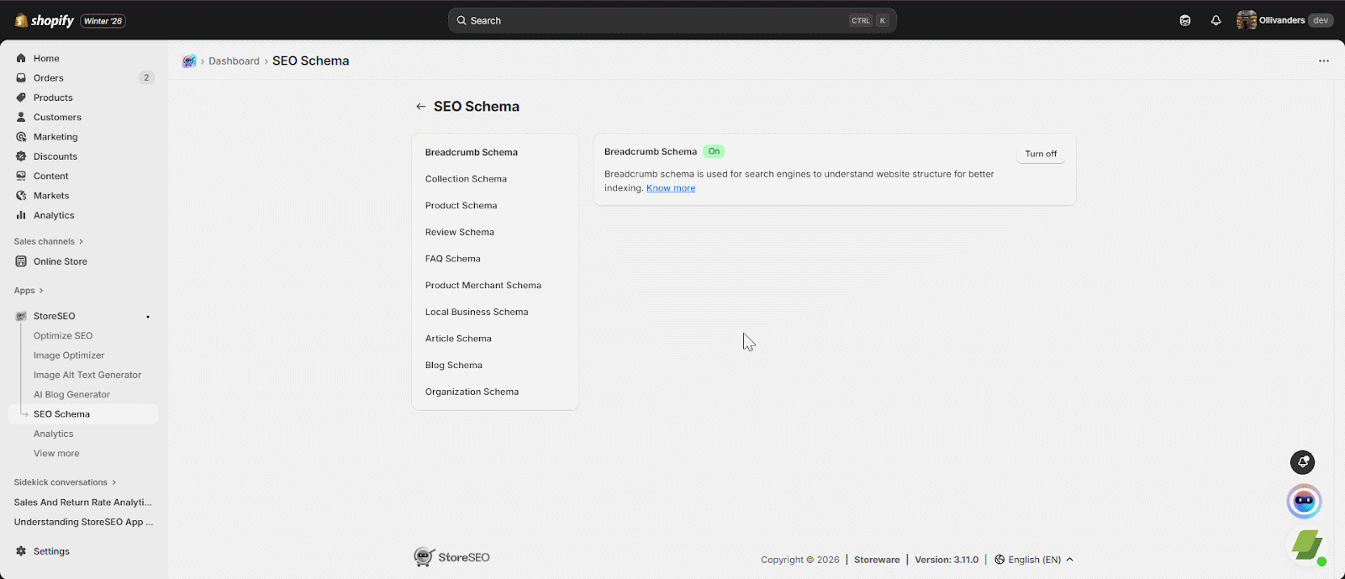Open the Know more link
The image size is (1345, 579).
tap(671, 188)
